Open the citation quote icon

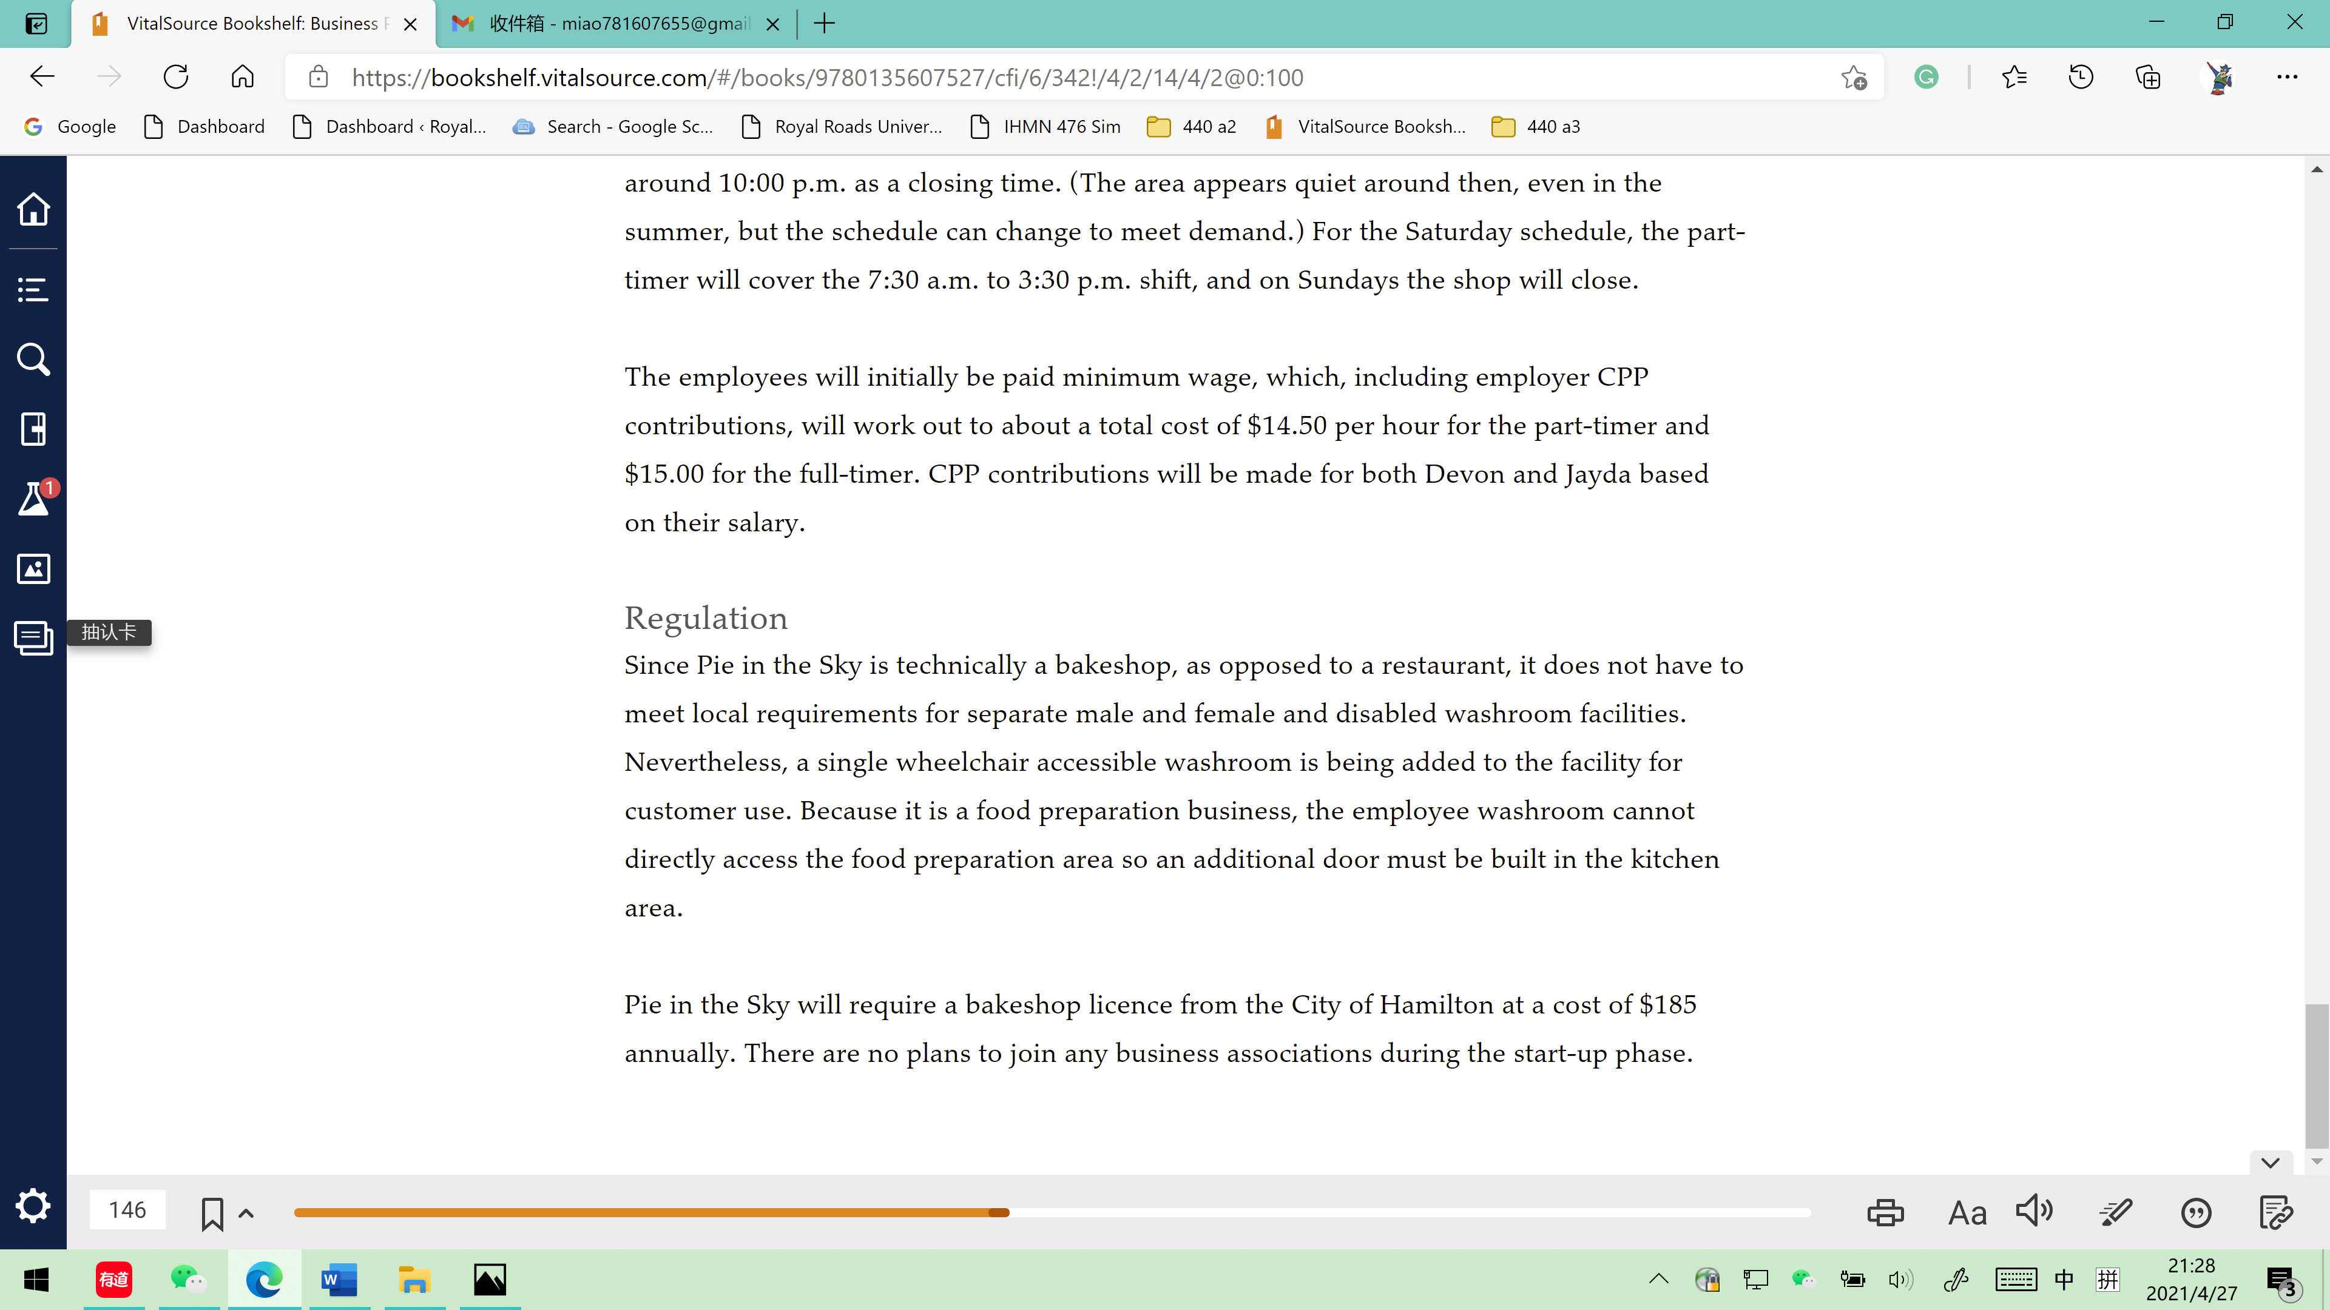click(x=2196, y=1212)
